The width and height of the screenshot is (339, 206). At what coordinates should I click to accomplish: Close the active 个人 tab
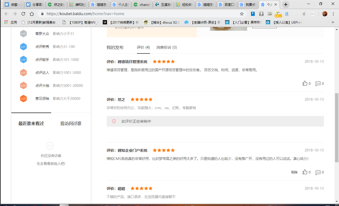[x=276, y=5]
